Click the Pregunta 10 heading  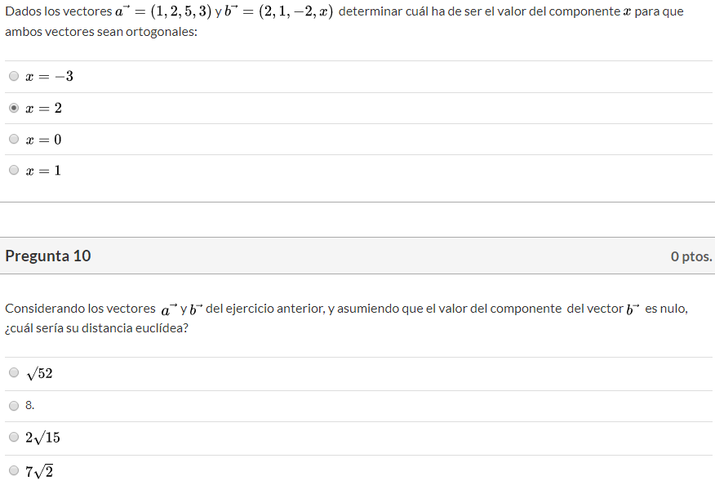[48, 256]
